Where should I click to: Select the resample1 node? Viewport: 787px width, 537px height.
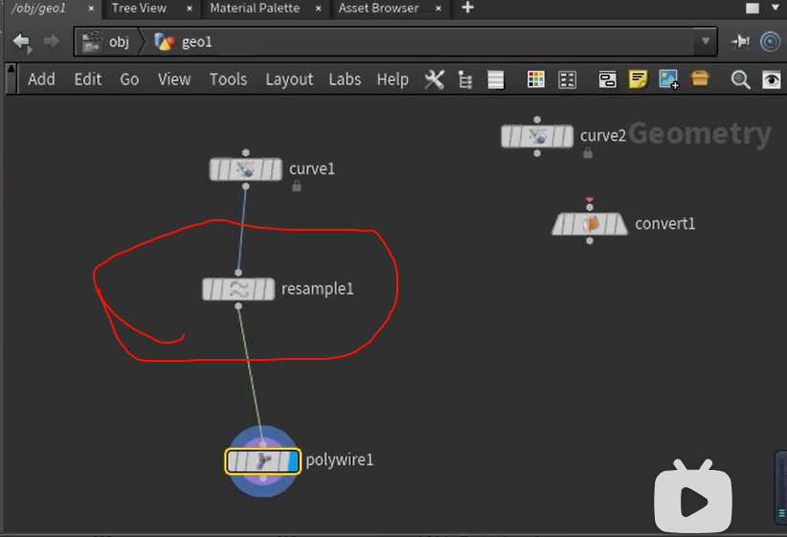coord(238,289)
